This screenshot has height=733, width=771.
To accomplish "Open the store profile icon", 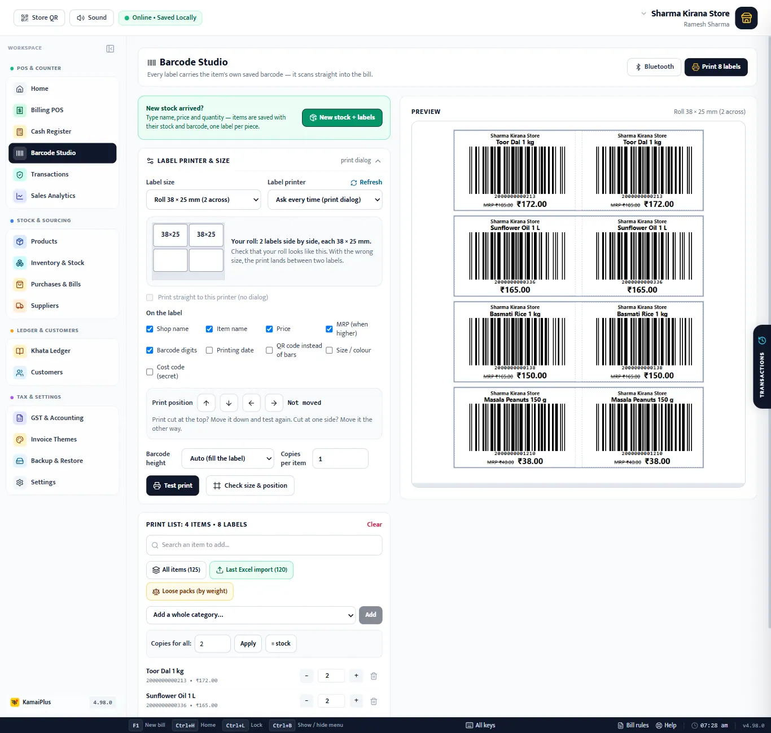I will [746, 18].
